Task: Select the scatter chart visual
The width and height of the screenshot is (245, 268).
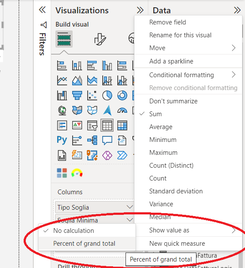Action: pyautogui.click(x=92, y=95)
